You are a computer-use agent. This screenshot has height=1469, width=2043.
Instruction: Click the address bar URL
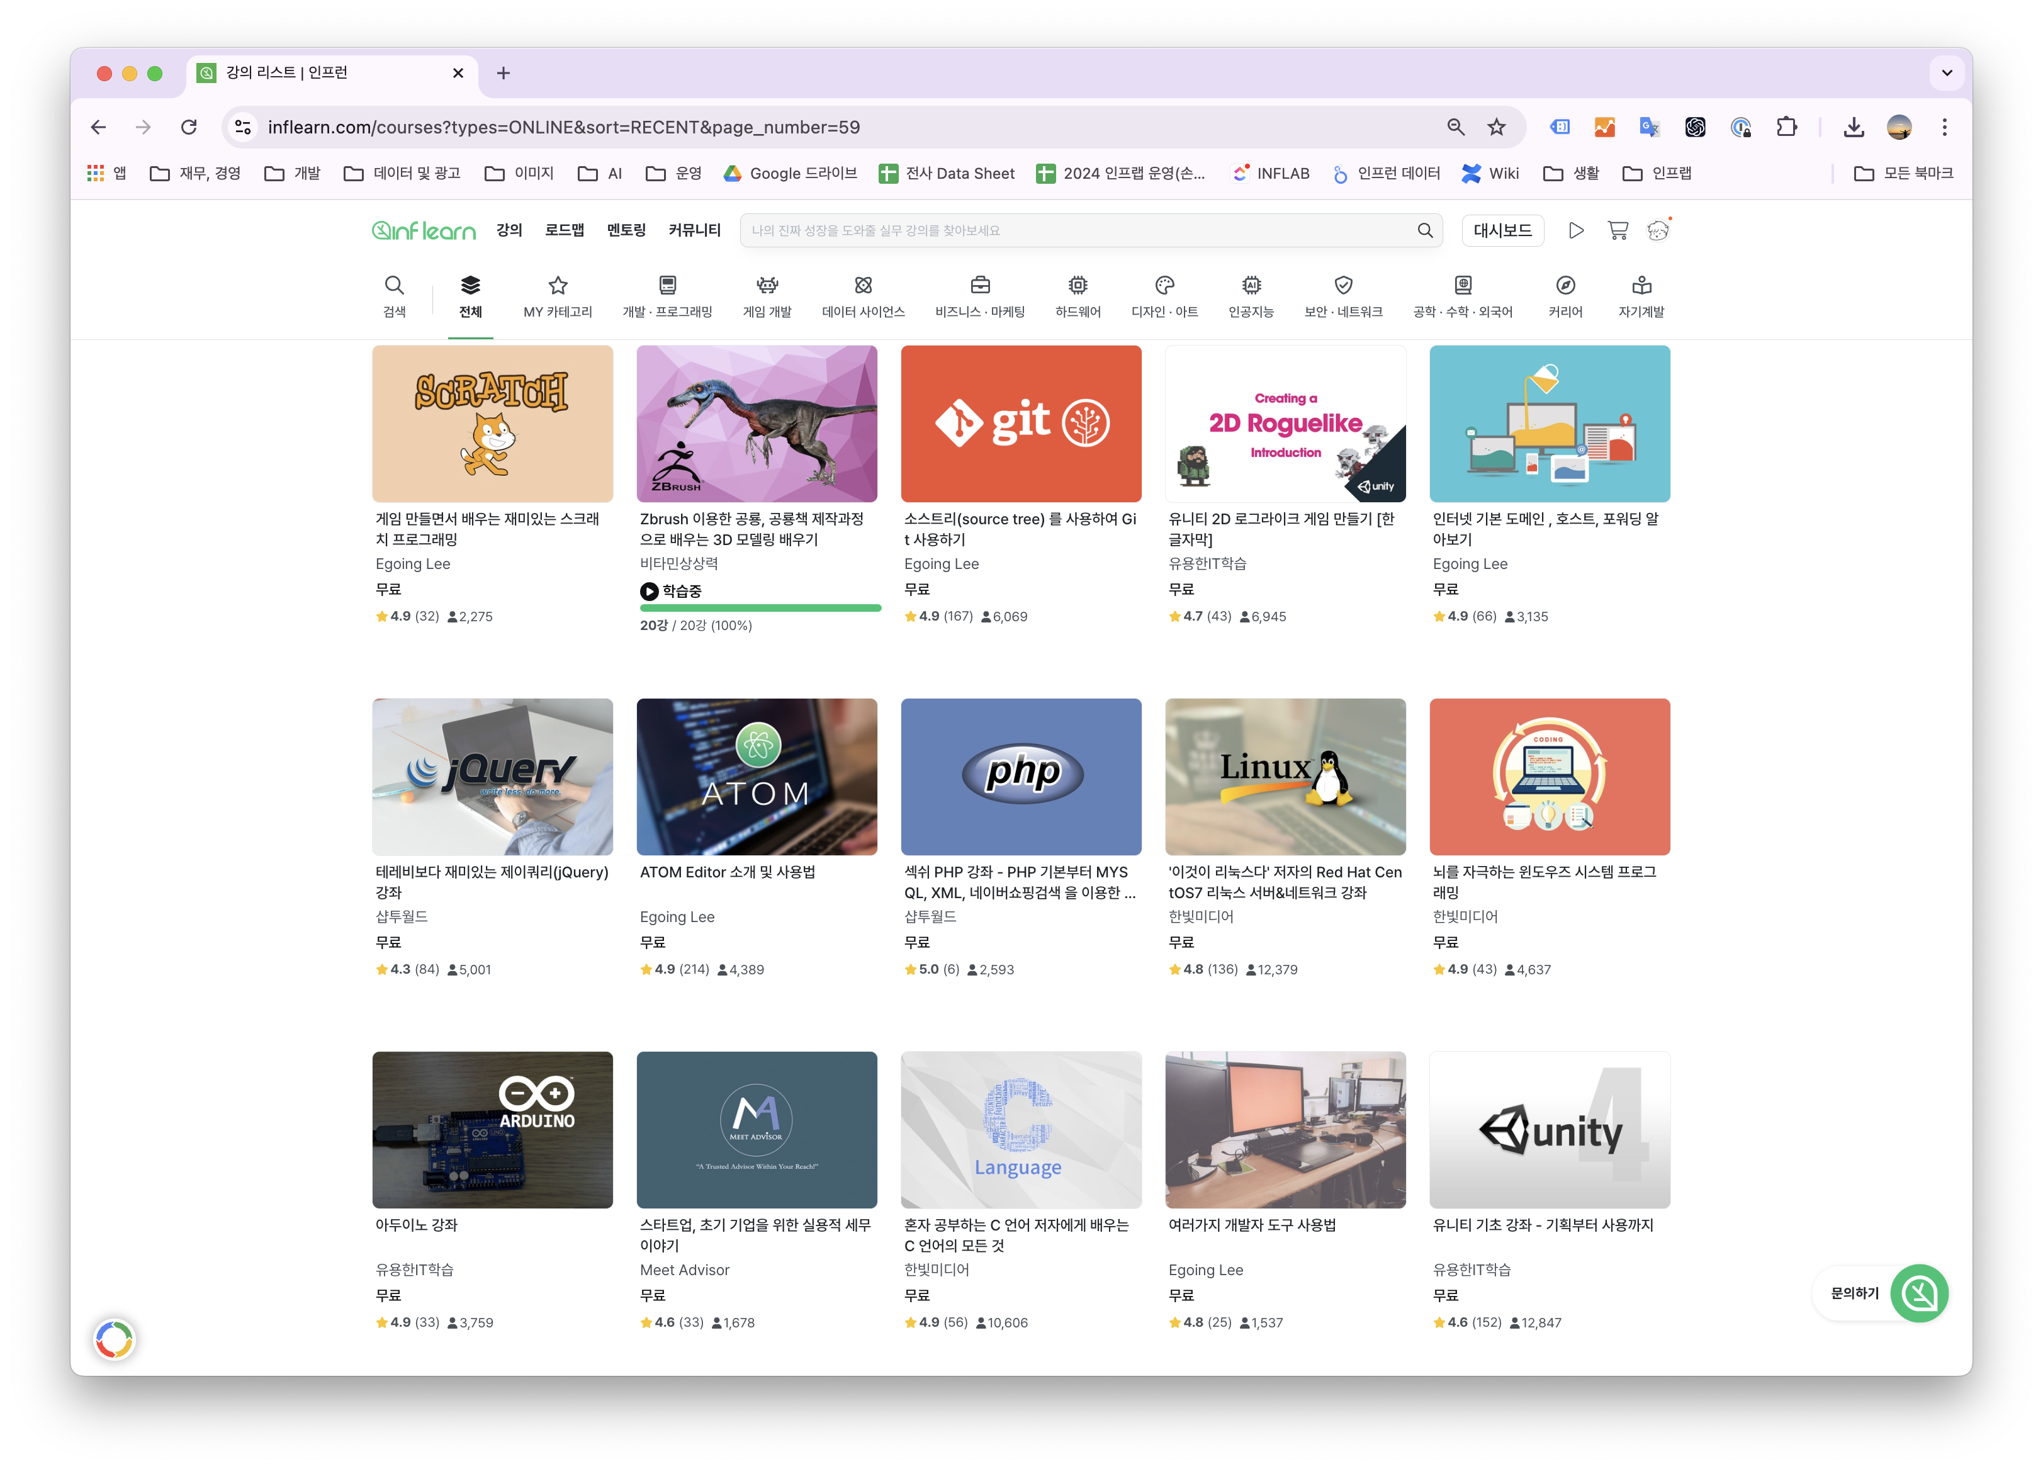[x=564, y=127]
